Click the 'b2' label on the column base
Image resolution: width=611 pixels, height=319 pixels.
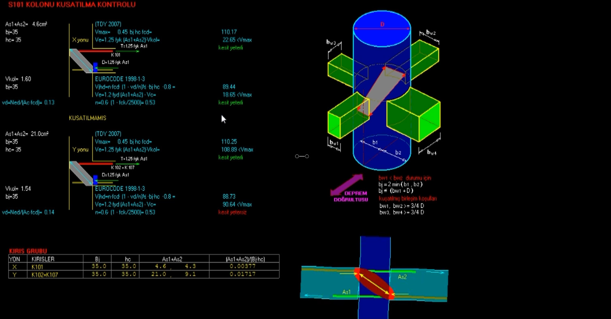click(x=398, y=152)
